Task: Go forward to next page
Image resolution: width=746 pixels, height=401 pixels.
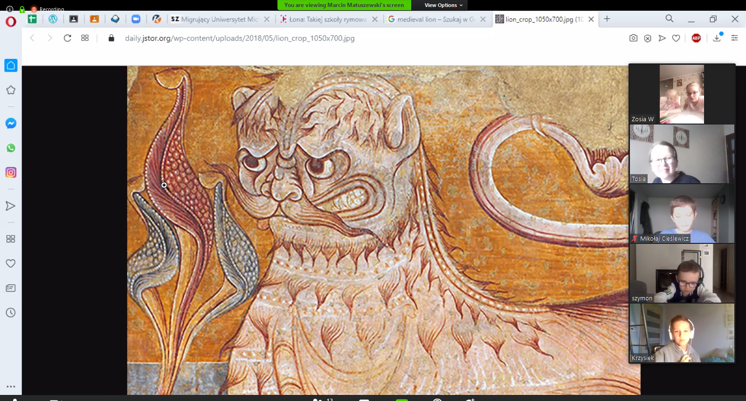Action: point(49,38)
